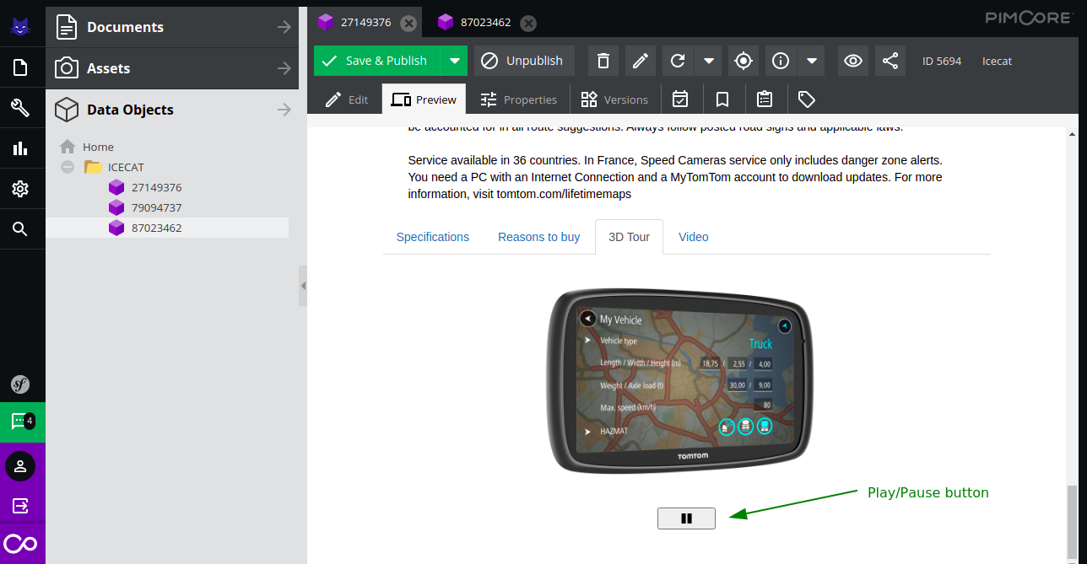Screen dimensions: 1087x564
Task: Open the Edit tab
Action: 347,99
